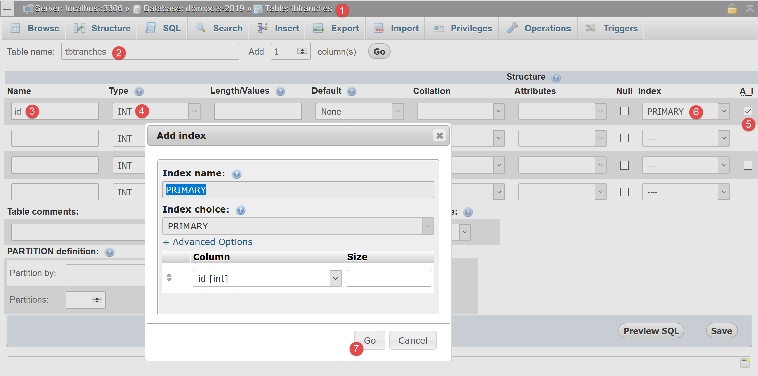
Task: Enable the Null checkbox in the id row
Action: 624,111
